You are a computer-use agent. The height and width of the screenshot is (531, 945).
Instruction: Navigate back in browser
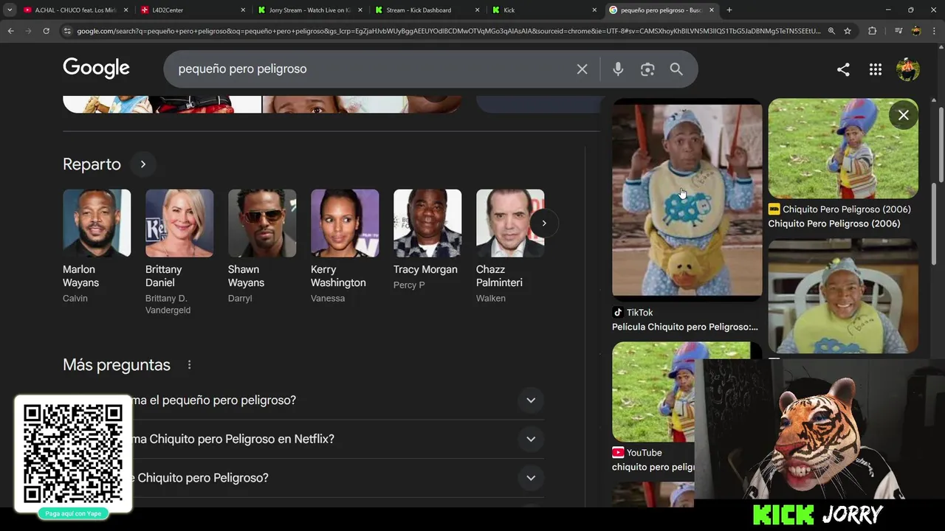(x=10, y=31)
